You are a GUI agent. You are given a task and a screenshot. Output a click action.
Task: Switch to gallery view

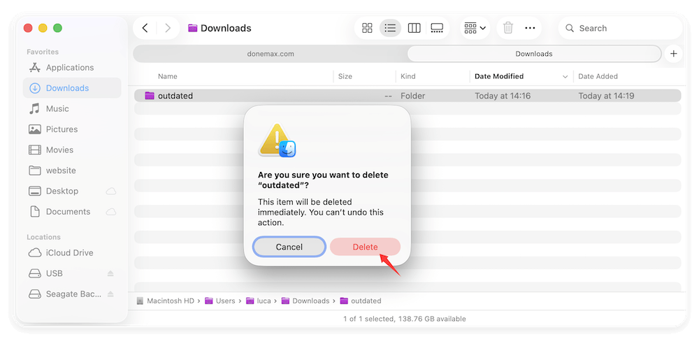[x=437, y=28]
